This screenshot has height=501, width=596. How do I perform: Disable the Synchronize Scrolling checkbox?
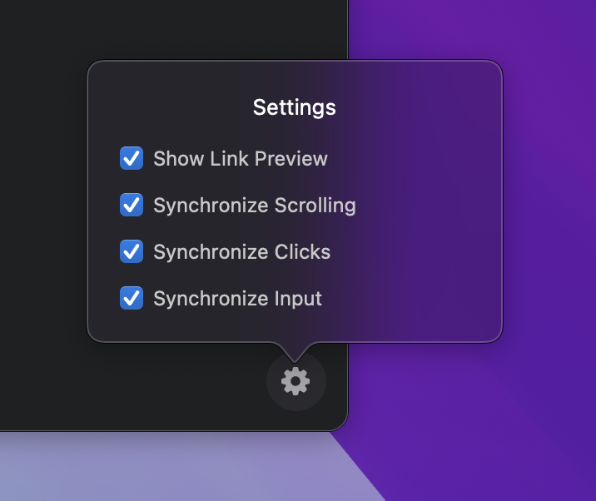click(132, 205)
